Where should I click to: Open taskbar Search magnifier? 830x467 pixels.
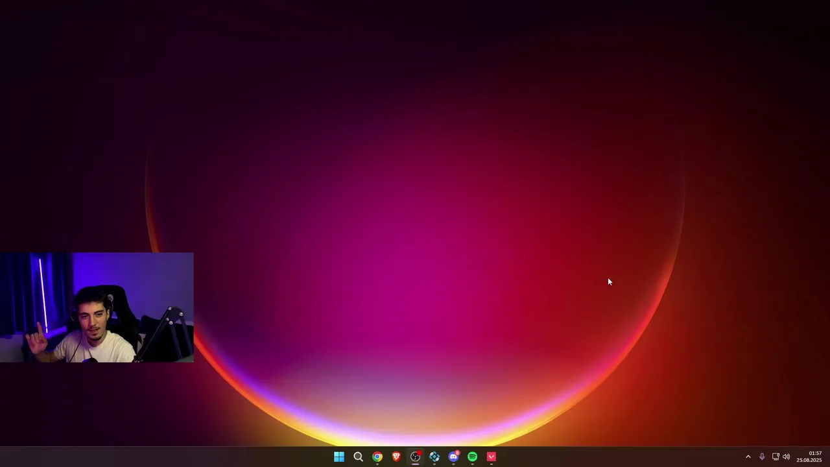(358, 457)
